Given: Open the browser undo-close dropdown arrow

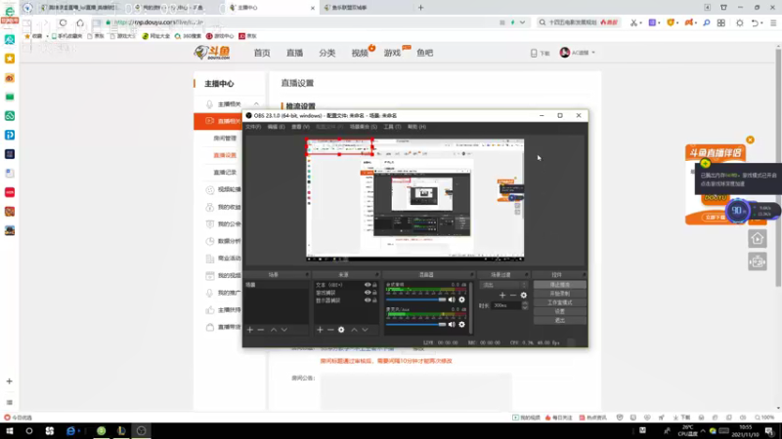Looking at the screenshot, I should 761,23.
